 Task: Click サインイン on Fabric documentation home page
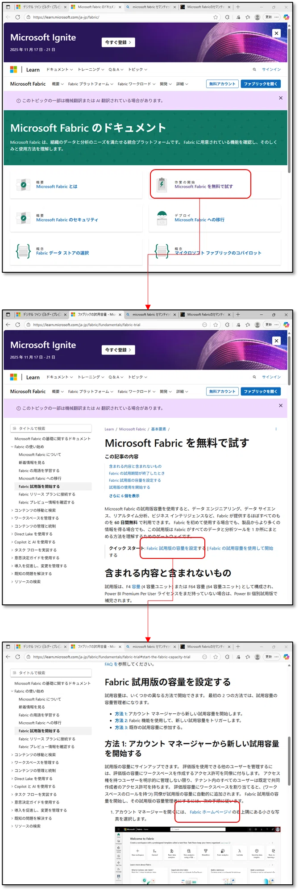click(x=271, y=70)
